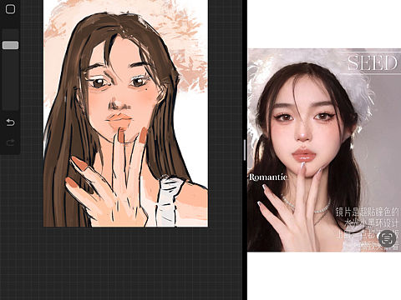
Task: Tap the scan icon on the reference photo
Action: click(x=387, y=238)
